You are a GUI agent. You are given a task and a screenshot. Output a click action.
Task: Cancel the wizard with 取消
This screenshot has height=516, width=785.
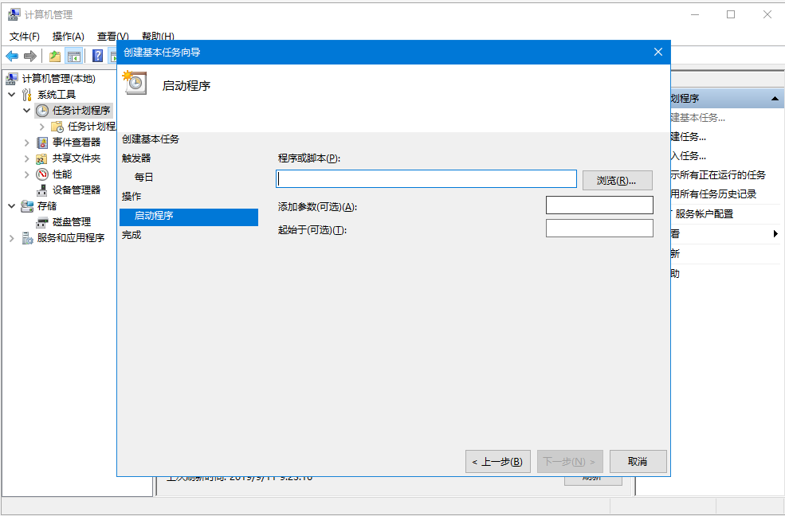tap(638, 461)
